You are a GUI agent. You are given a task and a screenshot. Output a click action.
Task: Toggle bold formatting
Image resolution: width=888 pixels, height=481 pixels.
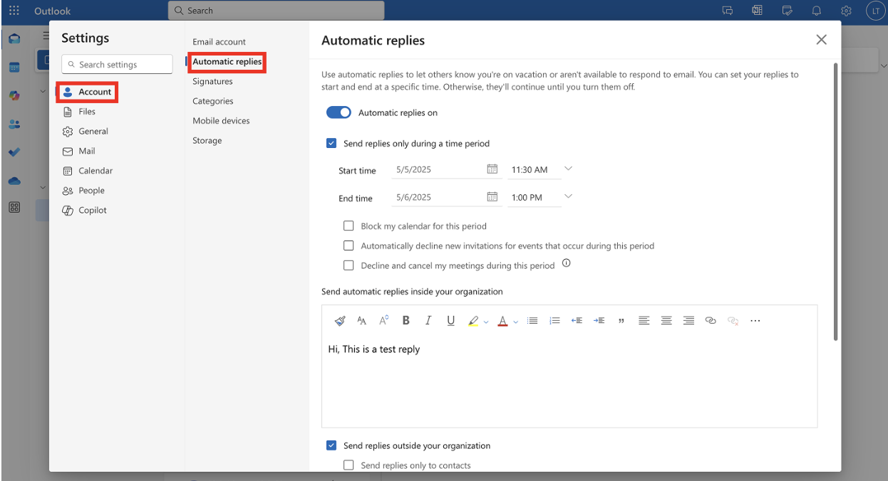click(x=406, y=321)
